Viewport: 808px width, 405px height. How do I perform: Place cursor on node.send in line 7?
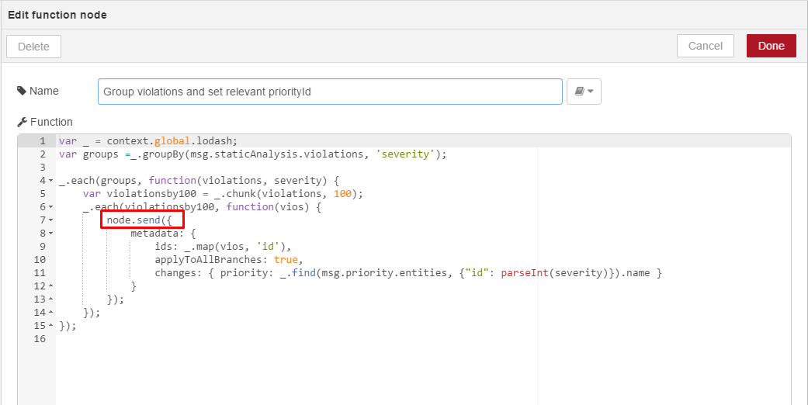pos(134,220)
